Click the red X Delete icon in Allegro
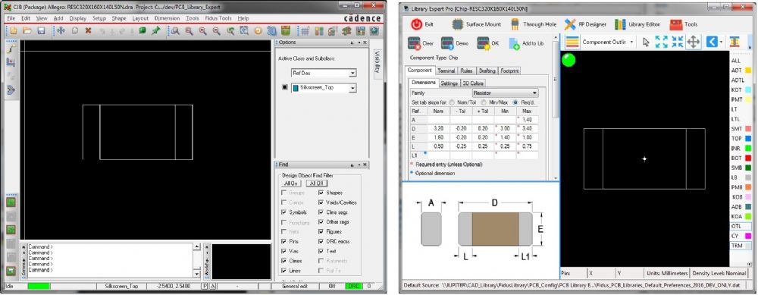The width and height of the screenshot is (758, 295). pyautogui.click(x=89, y=30)
